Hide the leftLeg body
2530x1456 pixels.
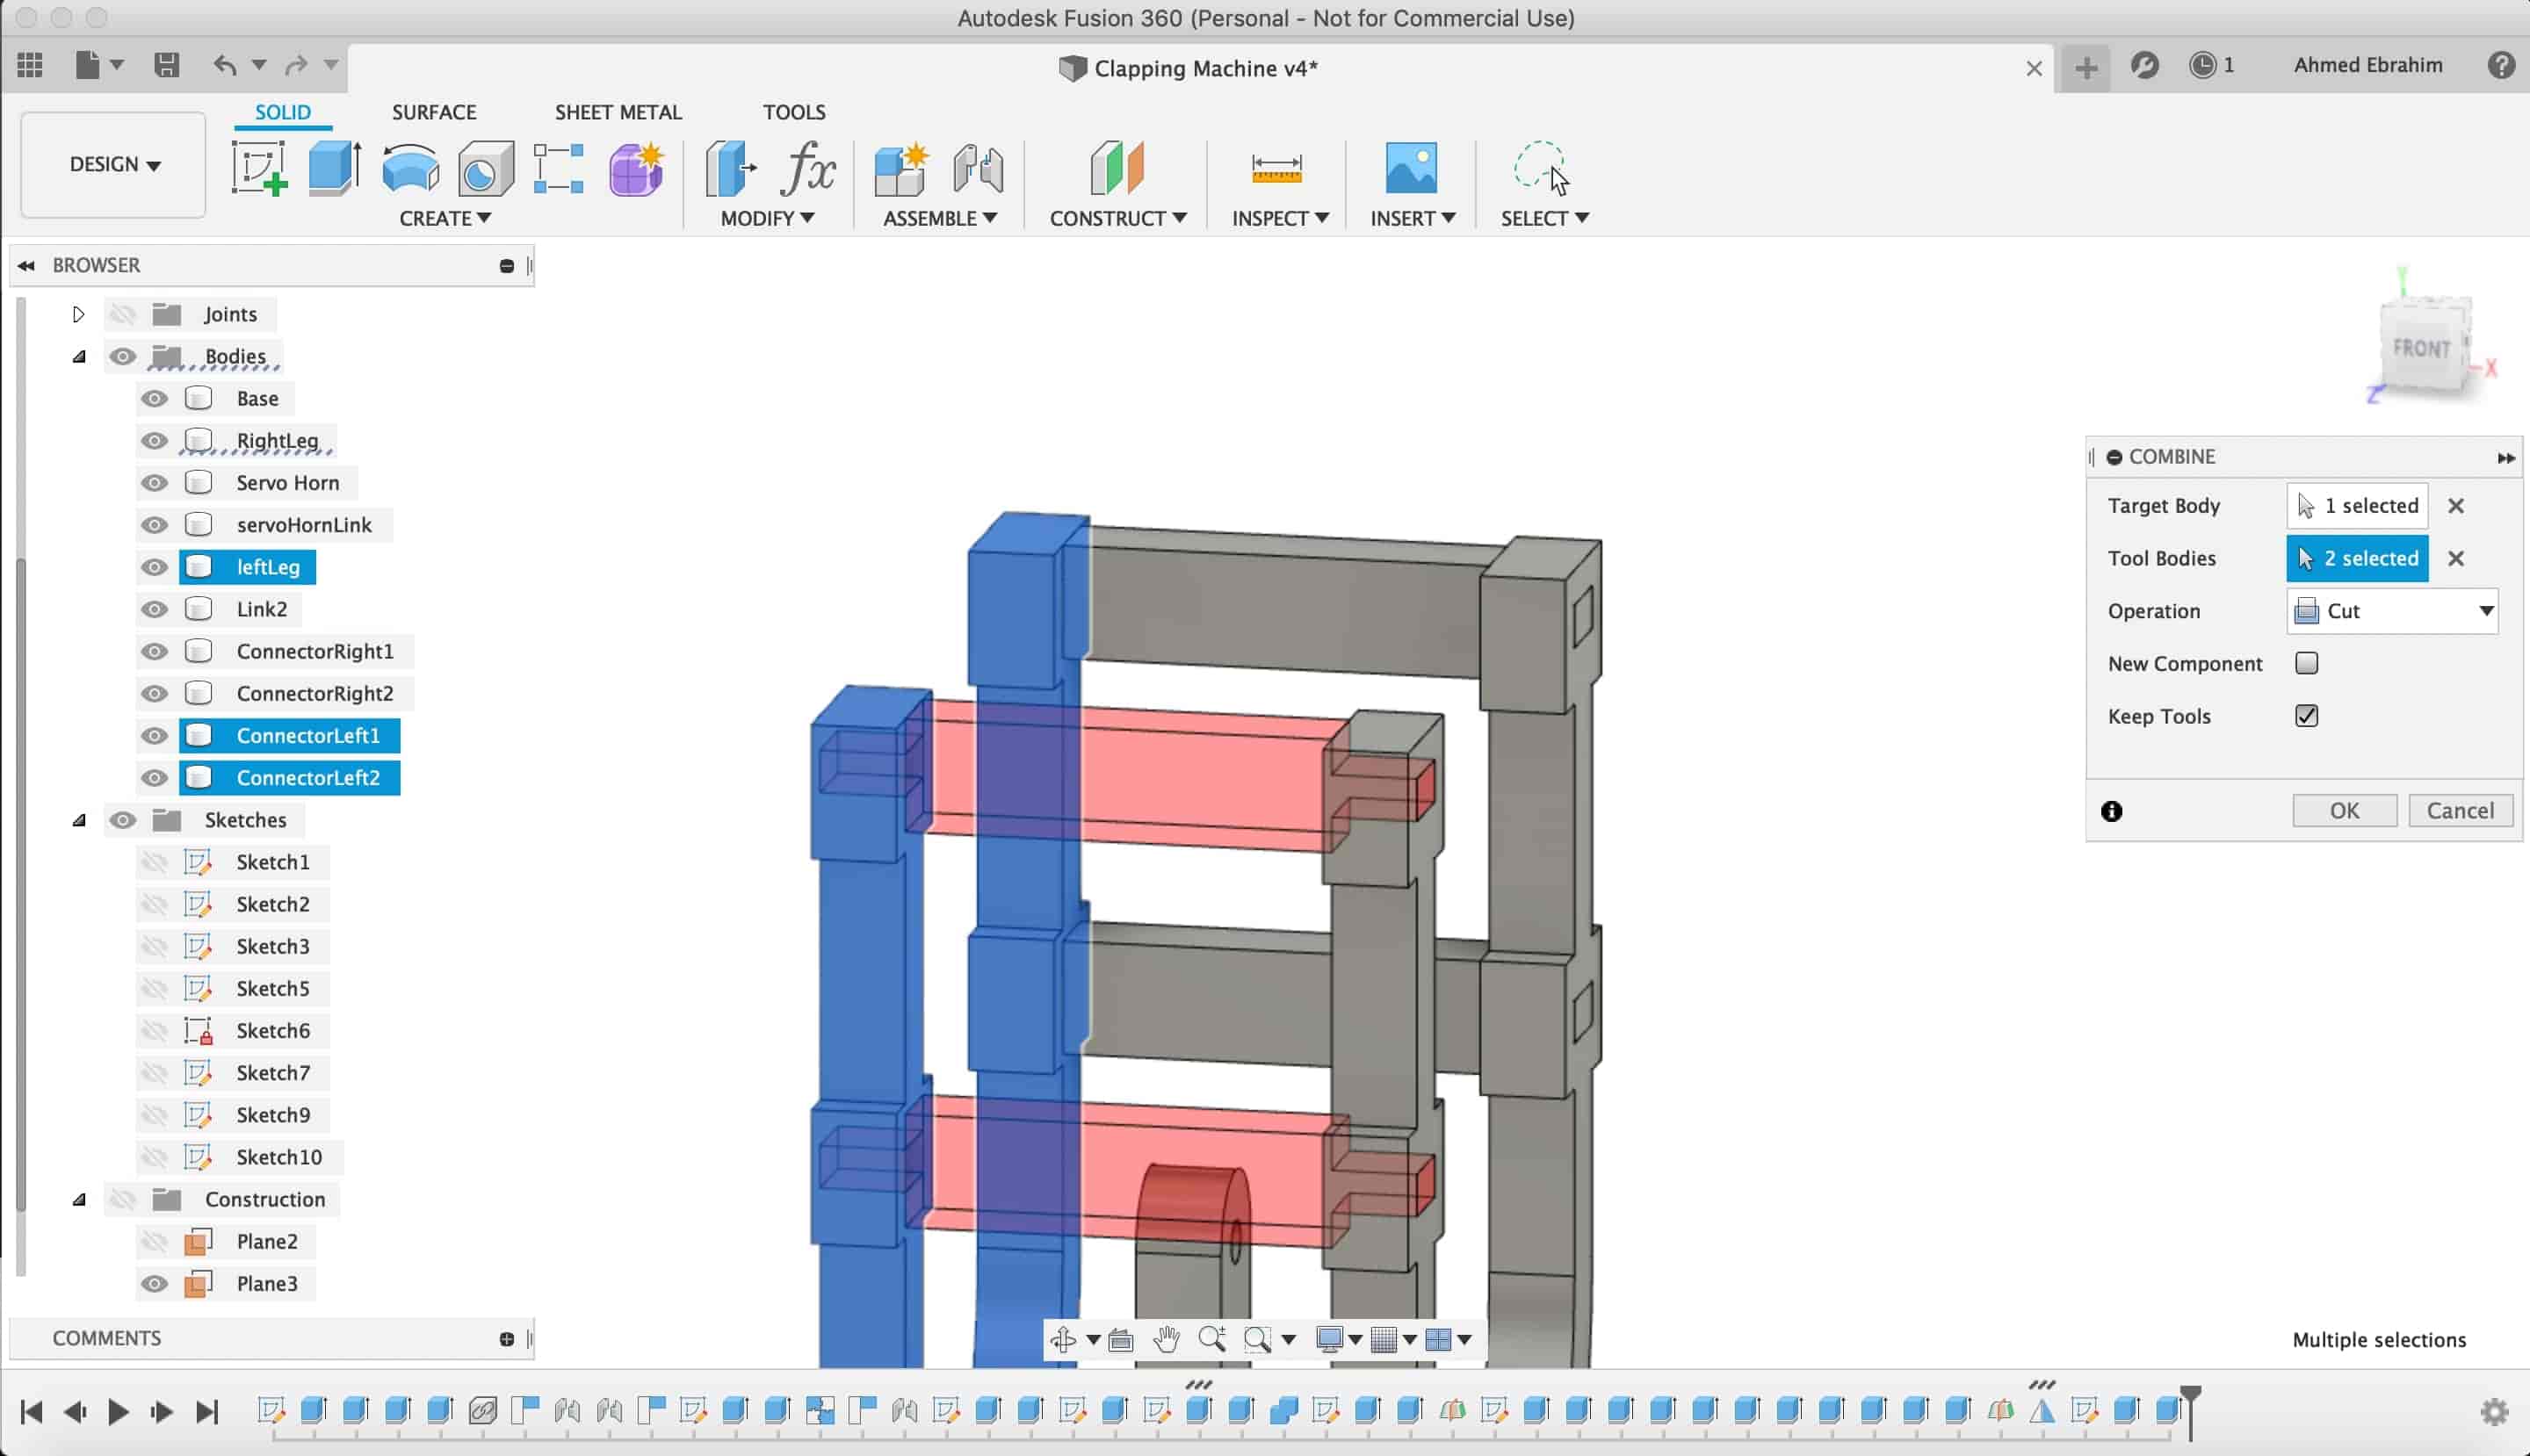154,567
